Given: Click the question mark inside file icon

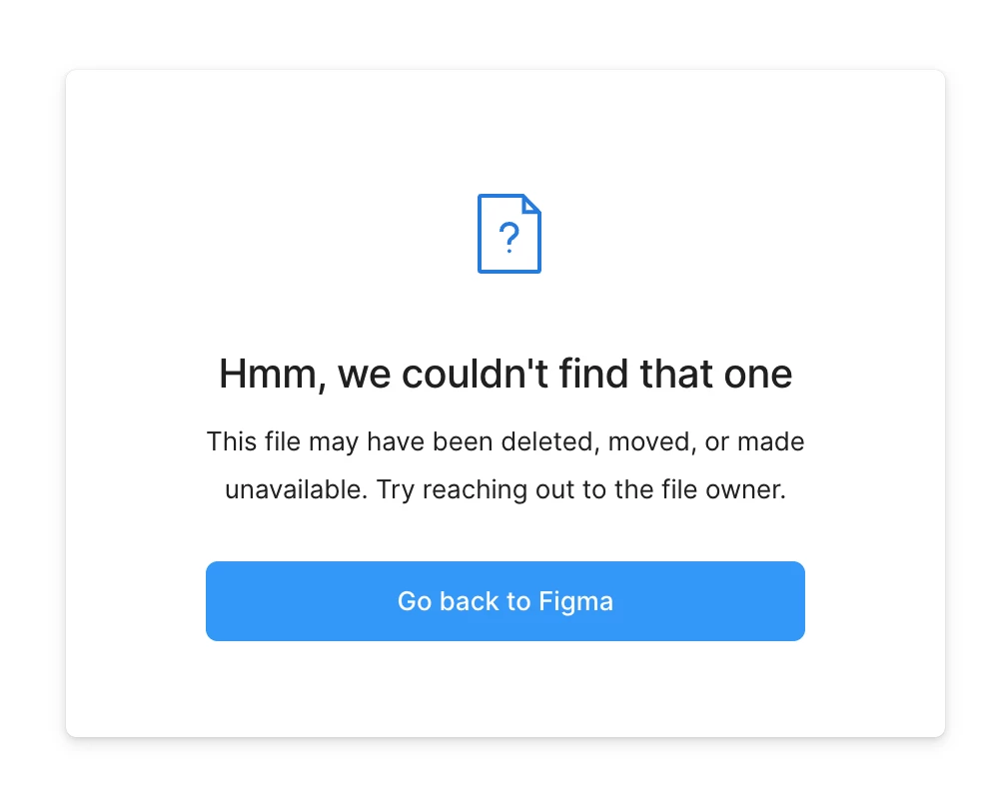Looking at the screenshot, I should tap(509, 238).
